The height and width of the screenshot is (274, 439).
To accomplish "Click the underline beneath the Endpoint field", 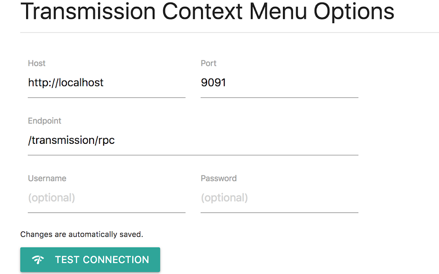I will click(x=193, y=155).
